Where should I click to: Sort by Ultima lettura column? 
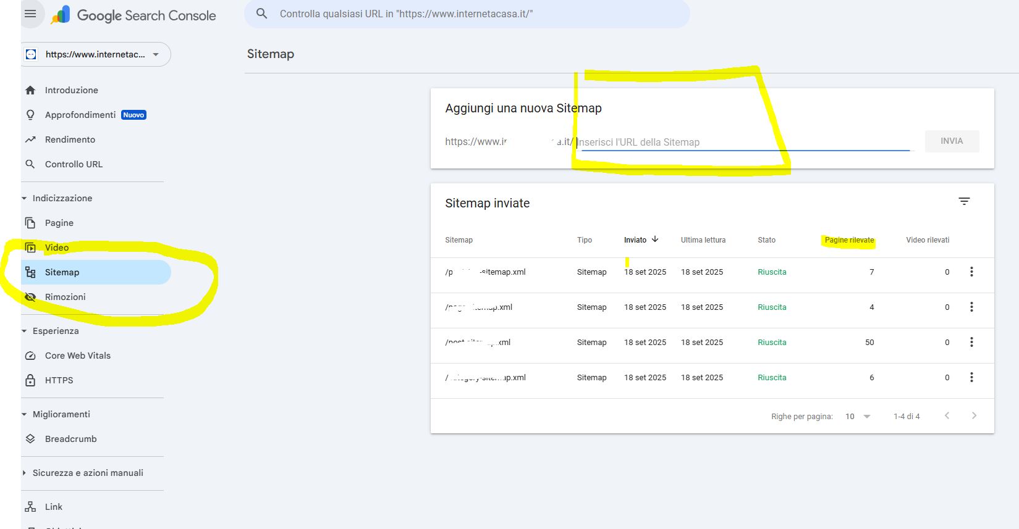(703, 240)
